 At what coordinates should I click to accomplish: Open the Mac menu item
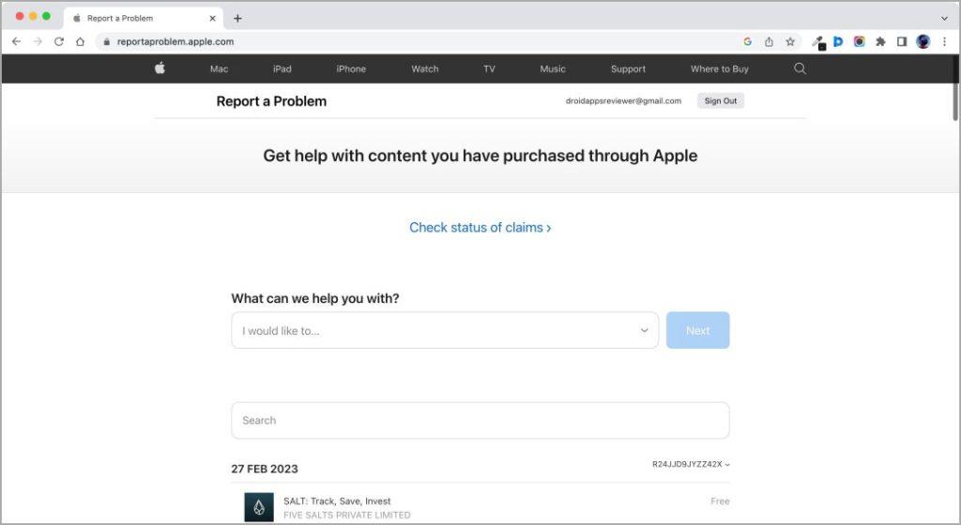click(x=219, y=69)
